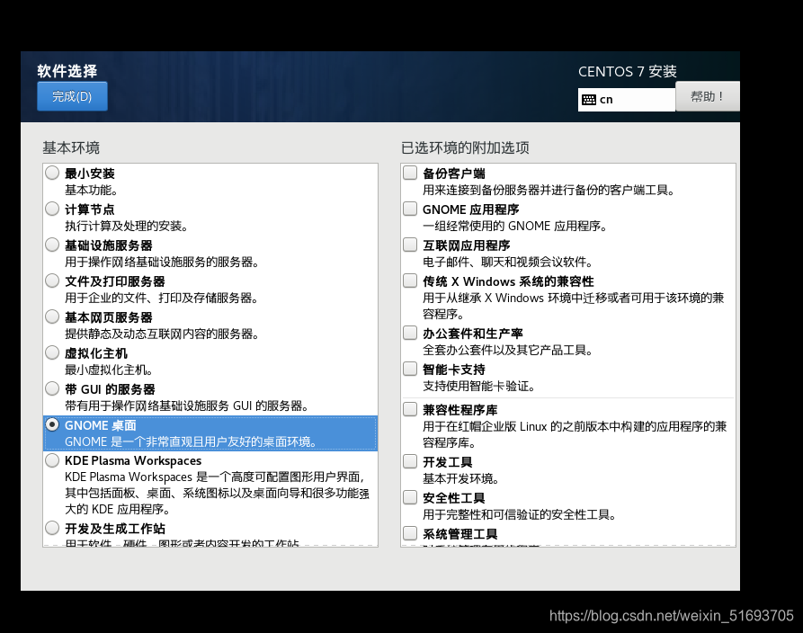Viewport: 803px width, 633px height.
Task: Click the GNOME 是一个非常直观 description line
Action: 191,441
